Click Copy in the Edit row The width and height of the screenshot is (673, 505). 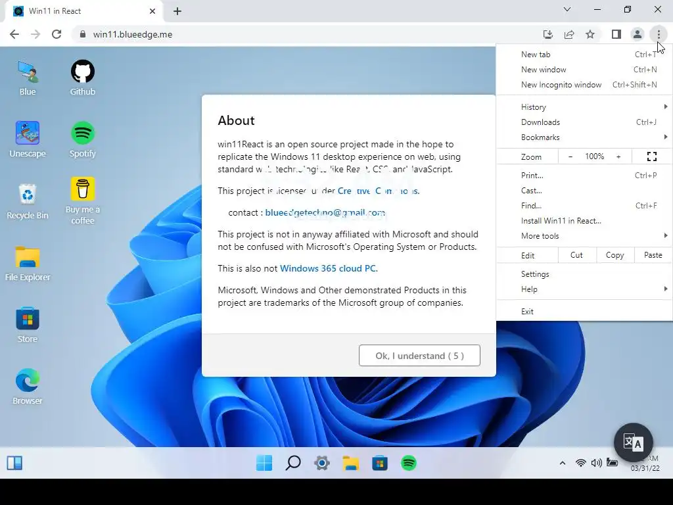pyautogui.click(x=615, y=255)
